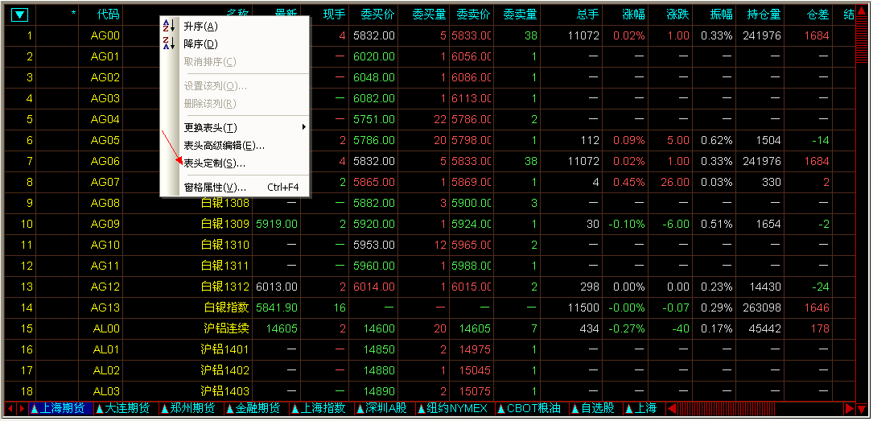The image size is (873, 421).
Task: Select name cell 沪铝连续
Action: click(227, 328)
